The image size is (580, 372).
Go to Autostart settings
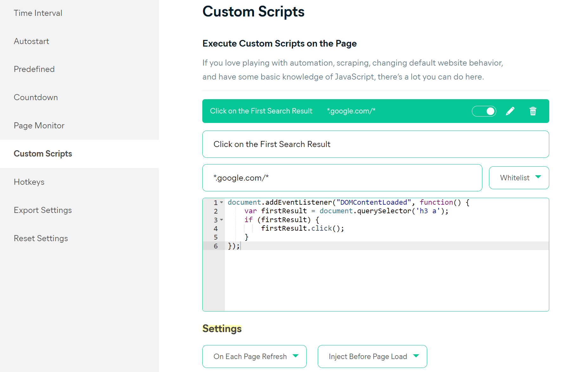[31, 41]
